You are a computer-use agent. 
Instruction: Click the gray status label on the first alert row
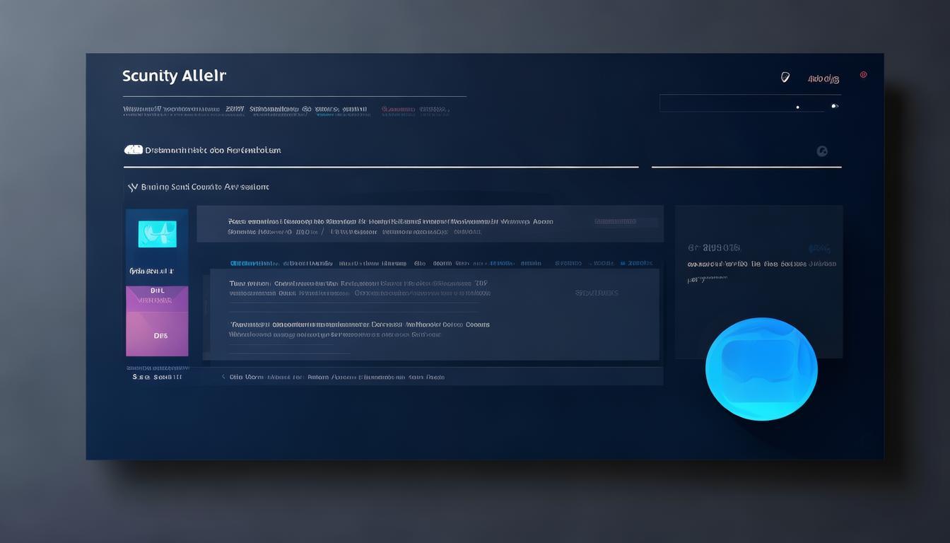click(596, 293)
